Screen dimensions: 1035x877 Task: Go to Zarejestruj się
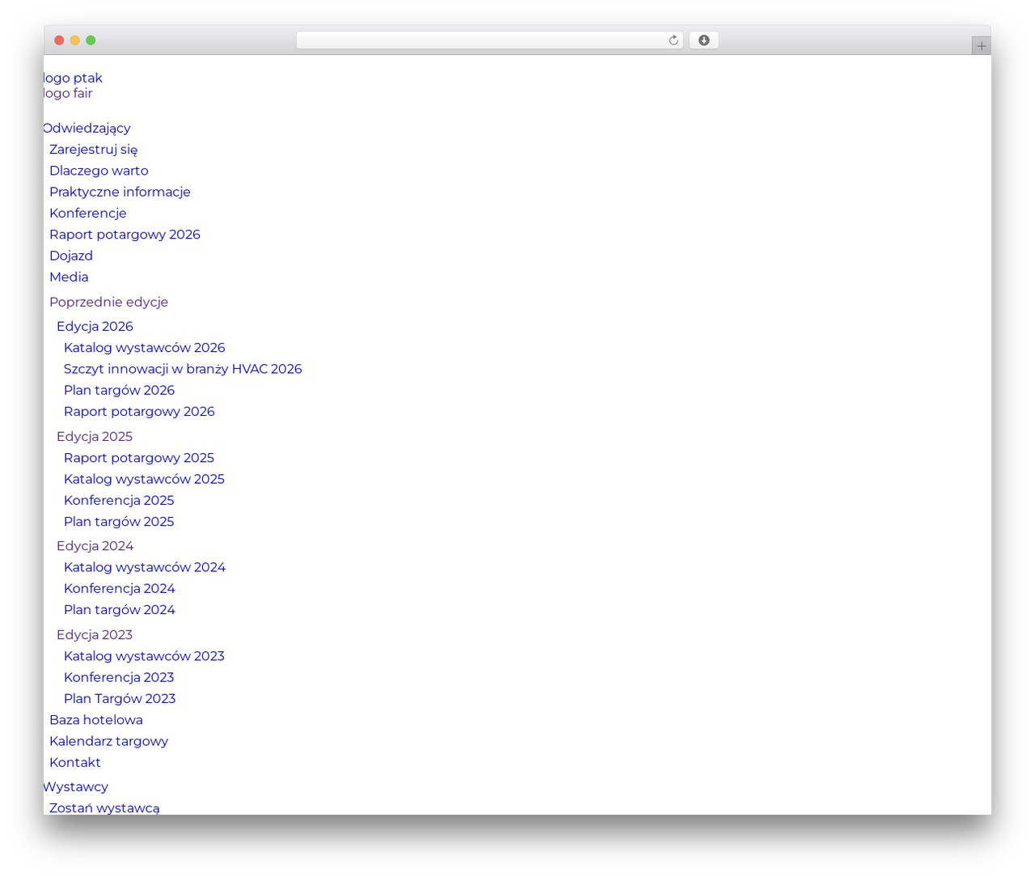tap(94, 150)
